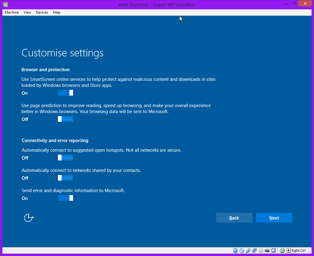Screen dimensions: 314x256
Task: Enable the page prediction toggle
Action: pyautogui.click(x=66, y=119)
